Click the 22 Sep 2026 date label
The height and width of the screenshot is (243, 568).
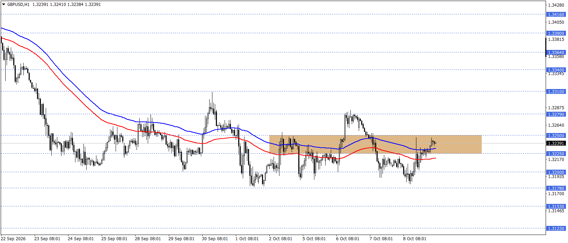pyautogui.click(x=14, y=239)
